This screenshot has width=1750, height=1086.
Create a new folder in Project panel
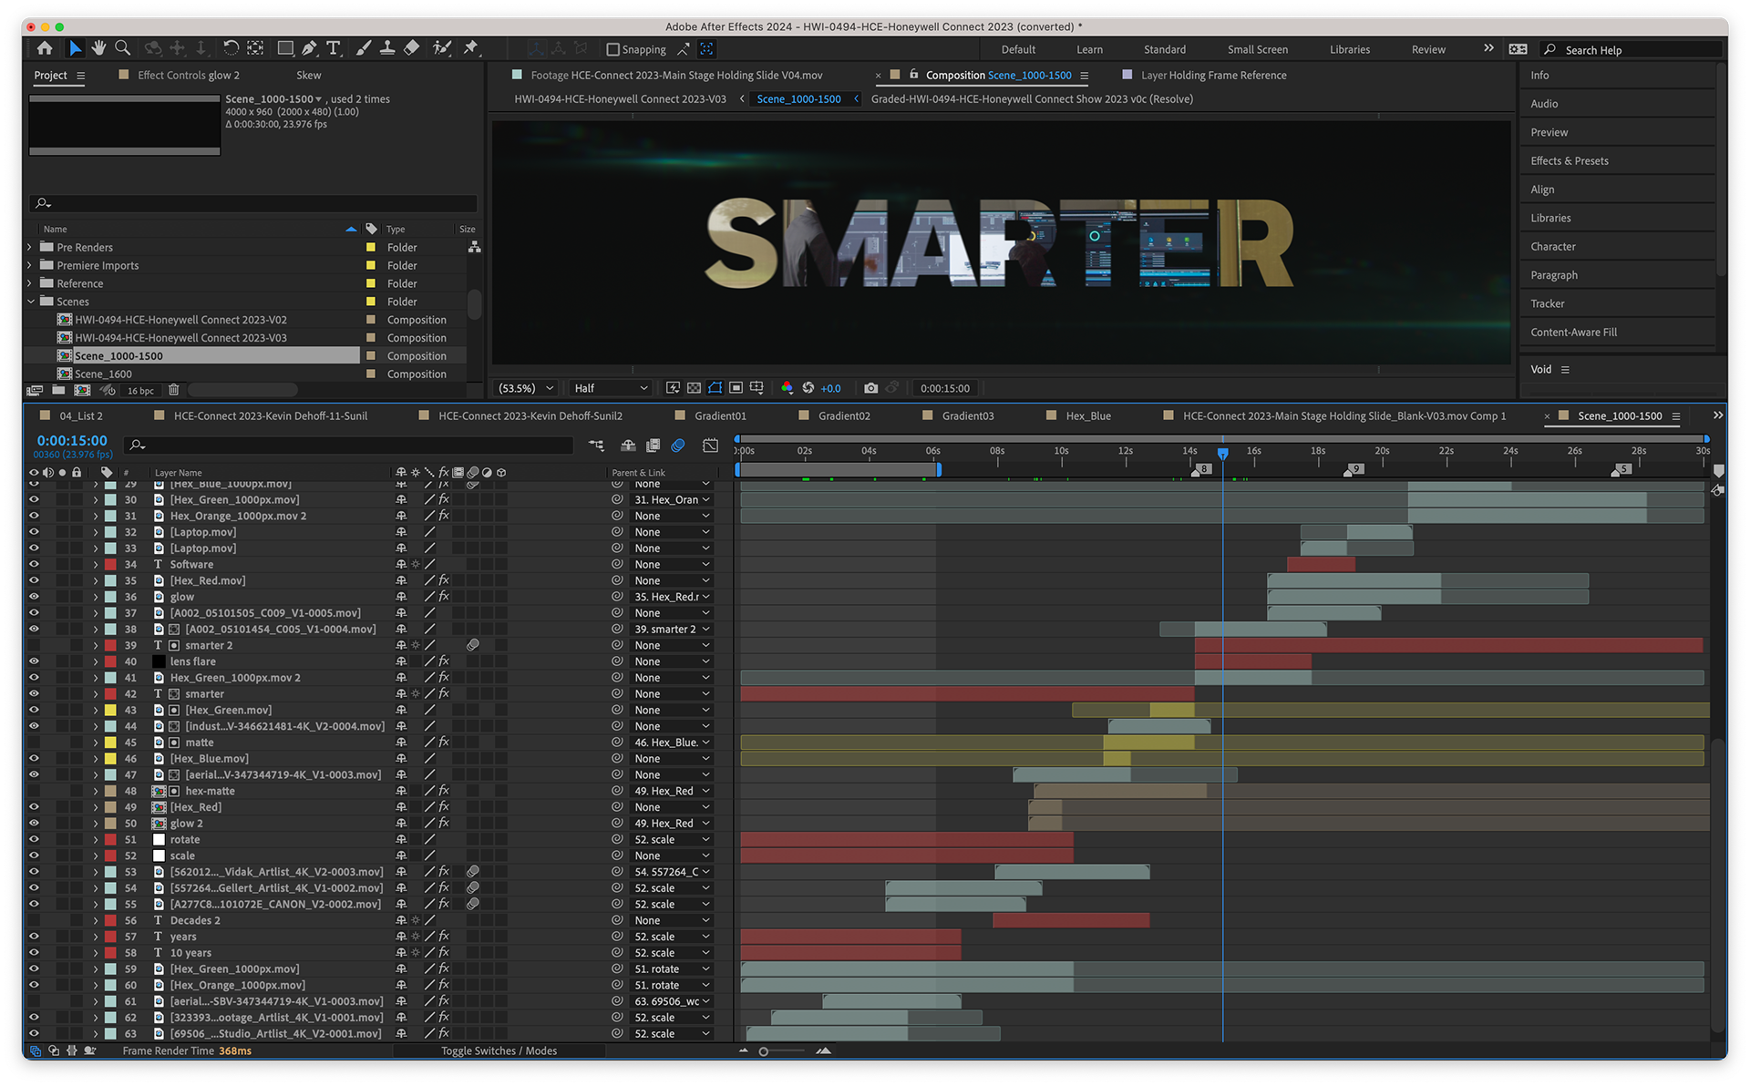point(58,390)
